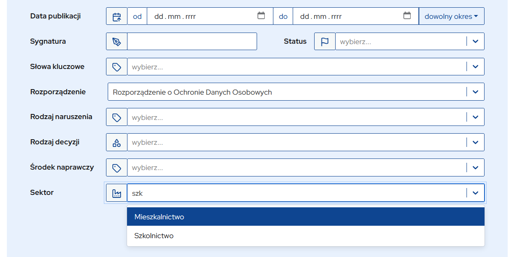This screenshot has height=257, width=515.
Task: Click the flag icon next to Status
Action: pyautogui.click(x=325, y=42)
